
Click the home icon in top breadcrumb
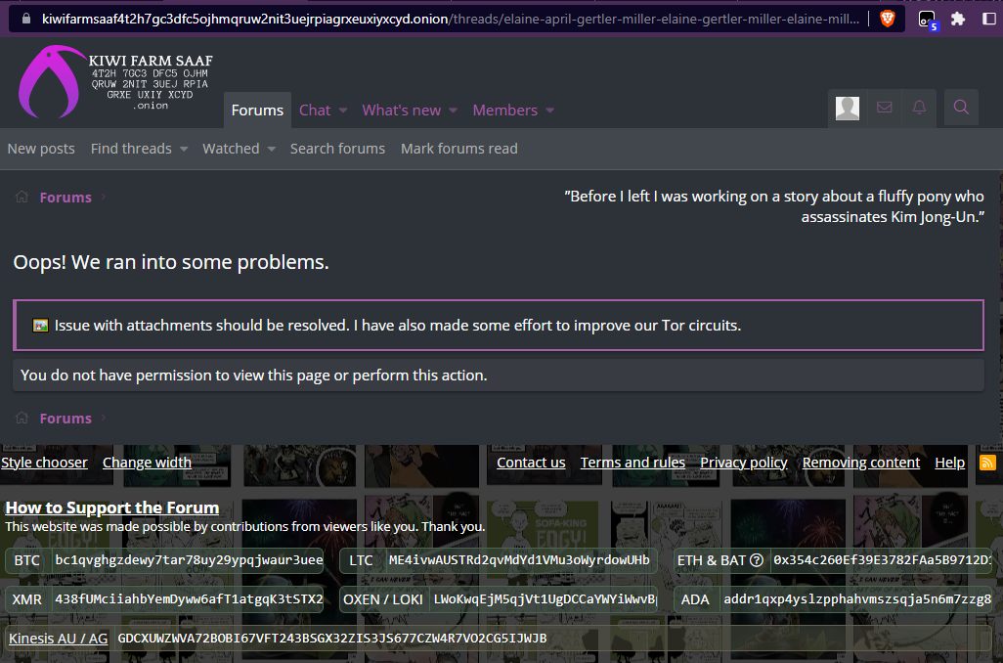pyautogui.click(x=22, y=197)
